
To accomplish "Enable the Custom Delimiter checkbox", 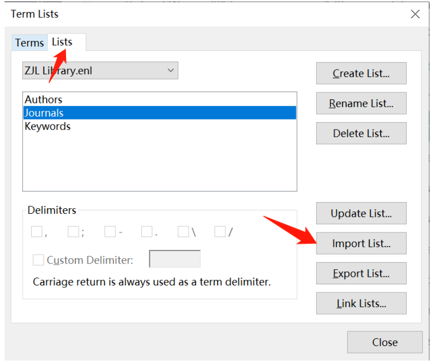I will pos(38,260).
